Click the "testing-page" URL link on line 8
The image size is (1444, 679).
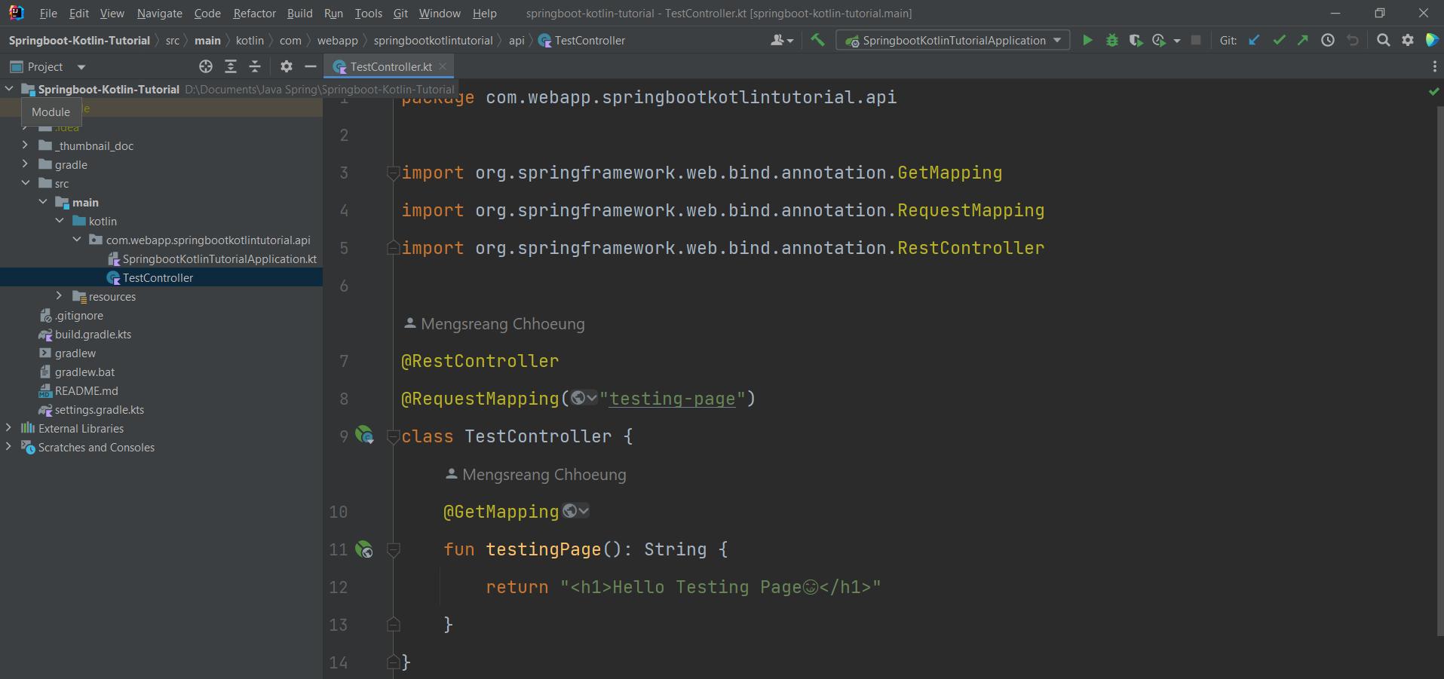[672, 398]
